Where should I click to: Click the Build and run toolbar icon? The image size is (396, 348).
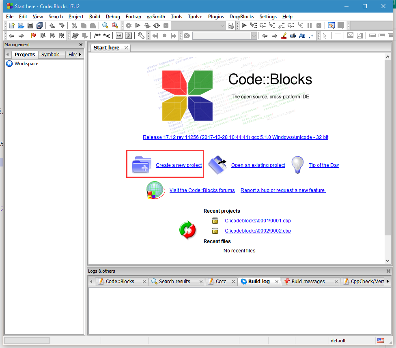pyautogui.click(x=147, y=25)
